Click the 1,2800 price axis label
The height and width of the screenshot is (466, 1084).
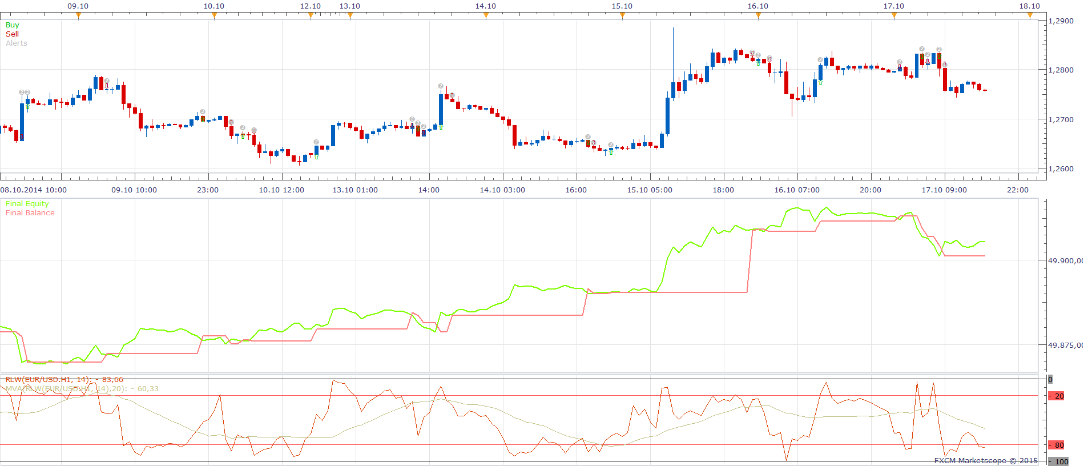coord(1061,70)
